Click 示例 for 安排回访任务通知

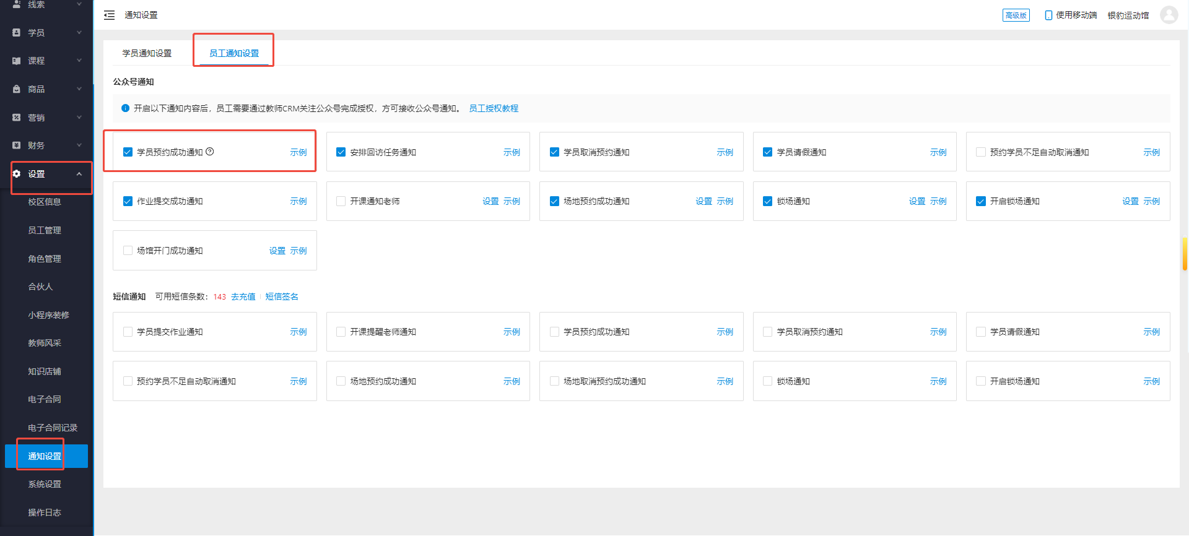click(x=512, y=152)
